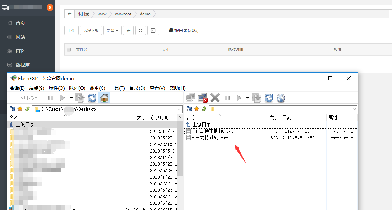Open the 帮助(H) menu in FlashFXP
The width and height of the screenshot is (392, 210).
[x=178, y=88]
